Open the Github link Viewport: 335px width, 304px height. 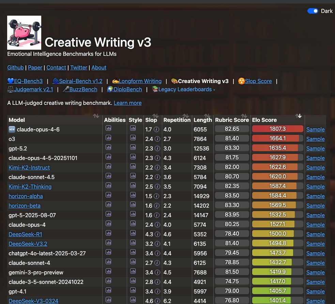pos(15,67)
